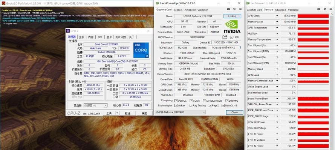Screen dimensions: 335x150
Task: Click the Intel Core i7 logo in CPU-Z
Action: 141,50
